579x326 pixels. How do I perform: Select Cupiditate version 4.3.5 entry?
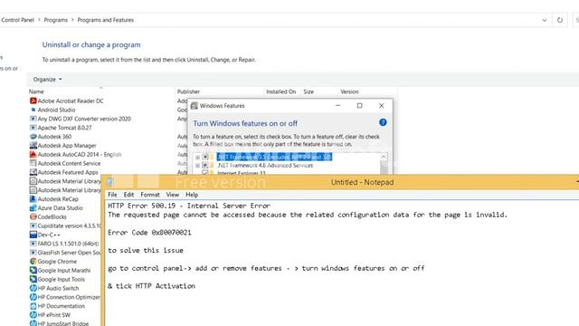coord(69,225)
